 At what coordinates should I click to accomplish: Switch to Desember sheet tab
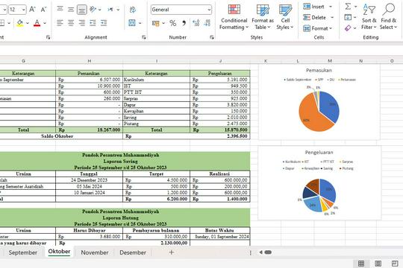tap(133, 252)
